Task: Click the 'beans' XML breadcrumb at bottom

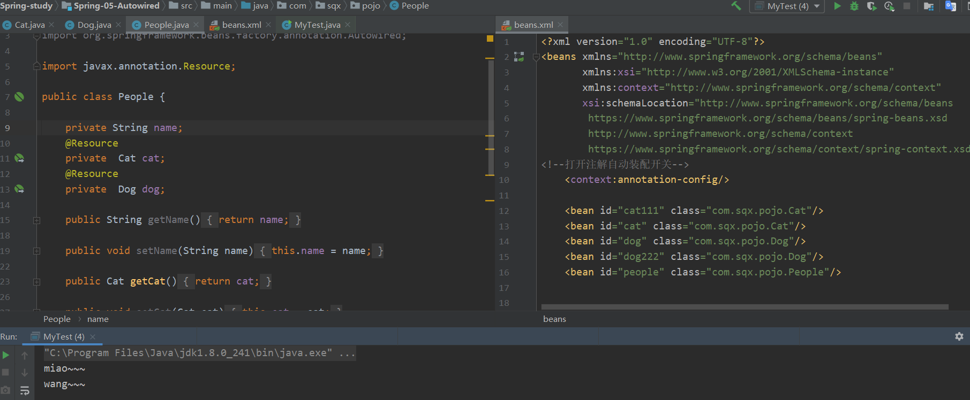Action: (554, 319)
